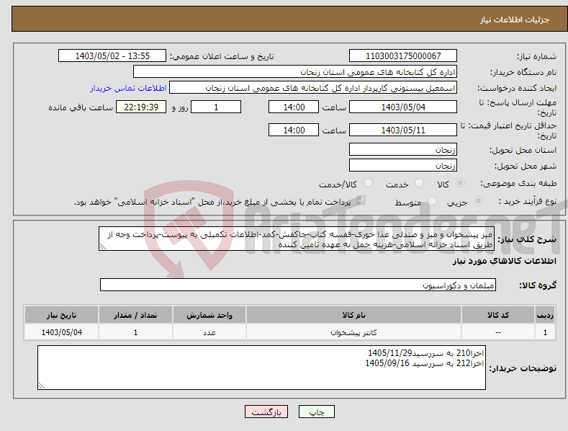Click the price validity time 14:00 field
This screenshot has height=431, width=568.
[294, 130]
